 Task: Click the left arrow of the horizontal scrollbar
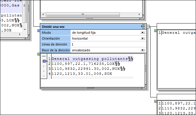pyautogui.click(x=43, y=14)
